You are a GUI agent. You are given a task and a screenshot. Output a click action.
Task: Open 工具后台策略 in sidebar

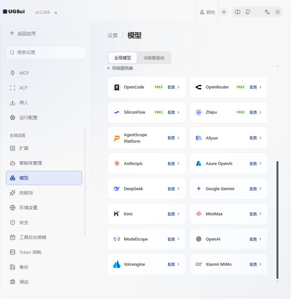point(44,237)
